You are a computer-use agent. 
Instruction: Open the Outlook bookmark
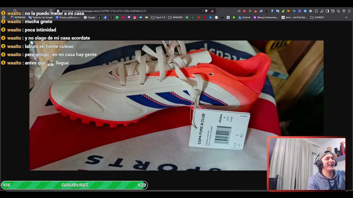[244, 17]
